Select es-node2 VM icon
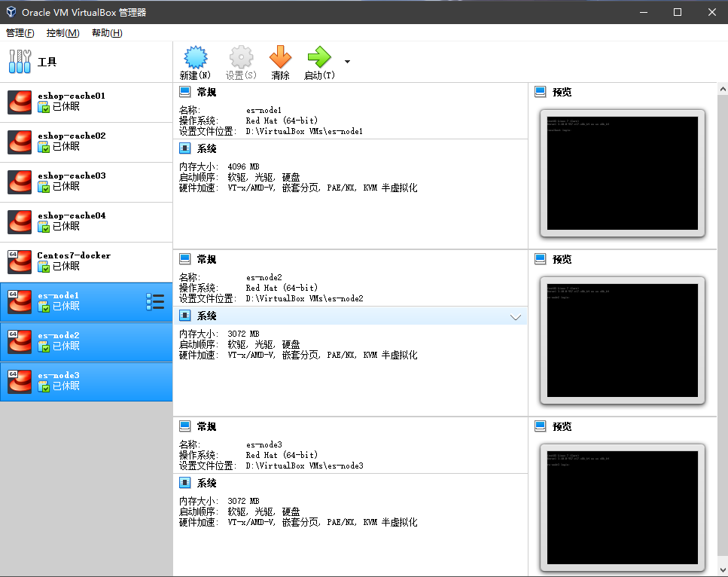 coord(20,342)
